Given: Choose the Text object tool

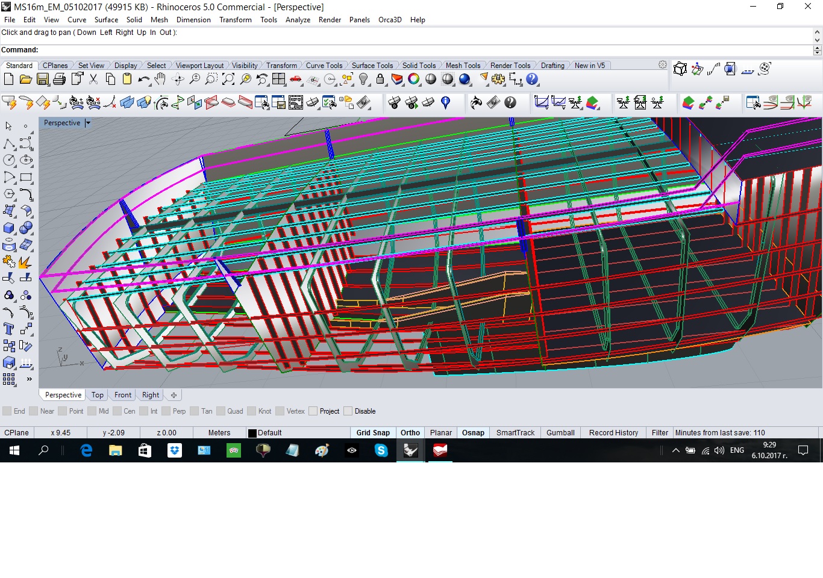Looking at the screenshot, I should pyautogui.click(x=9, y=329).
